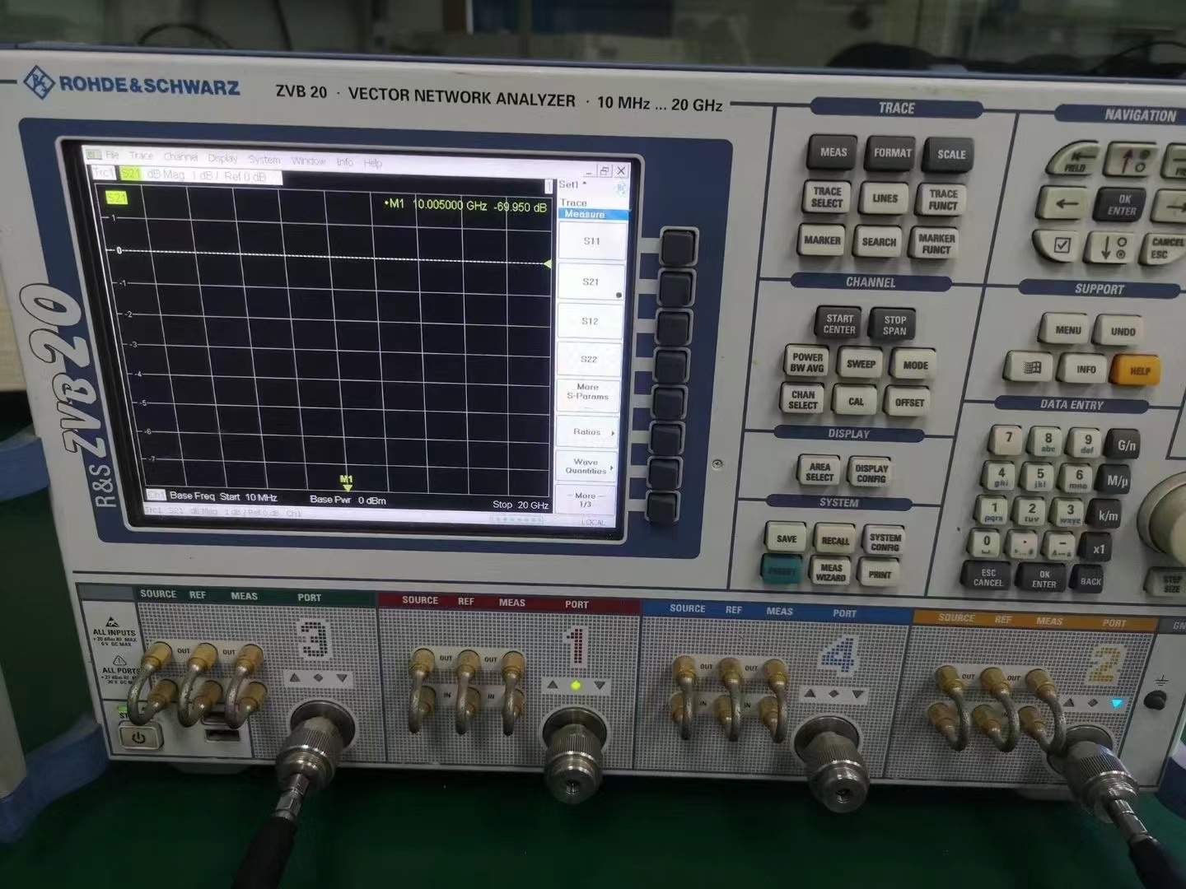This screenshot has width=1186, height=889.
Task: Open the Display menu on screen
Action: click(x=222, y=158)
